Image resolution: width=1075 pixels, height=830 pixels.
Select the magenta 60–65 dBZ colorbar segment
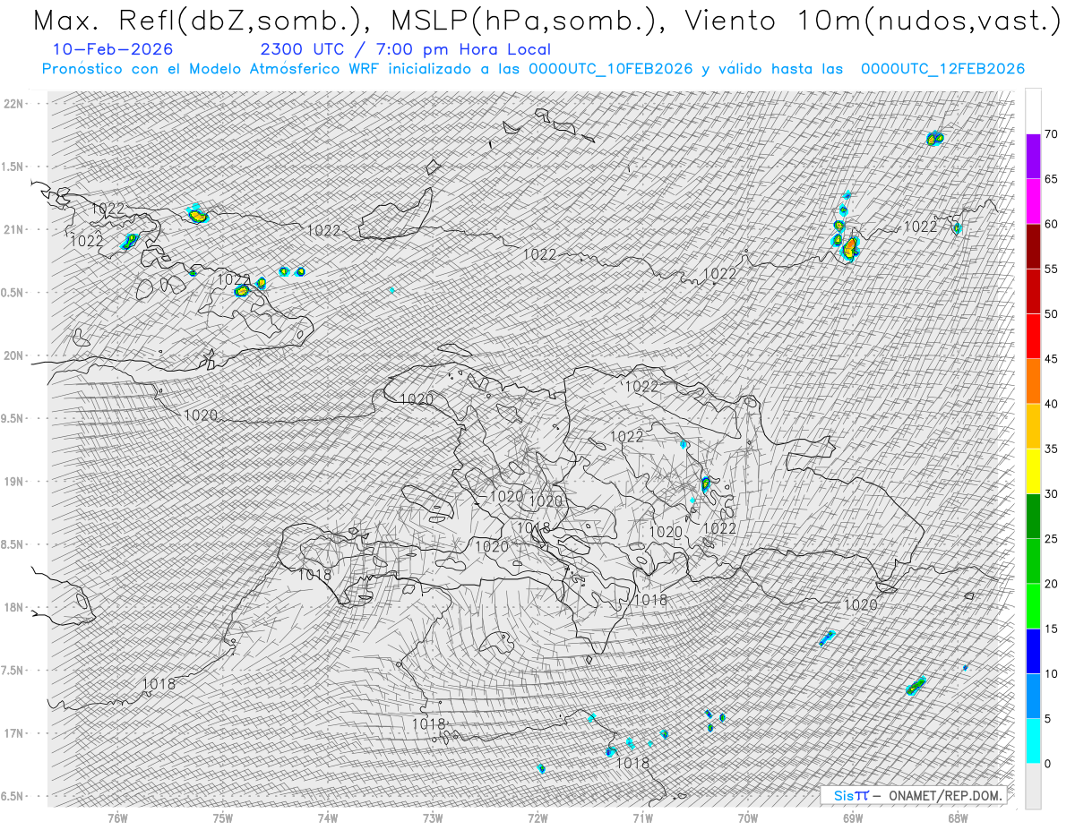[x=1033, y=201]
